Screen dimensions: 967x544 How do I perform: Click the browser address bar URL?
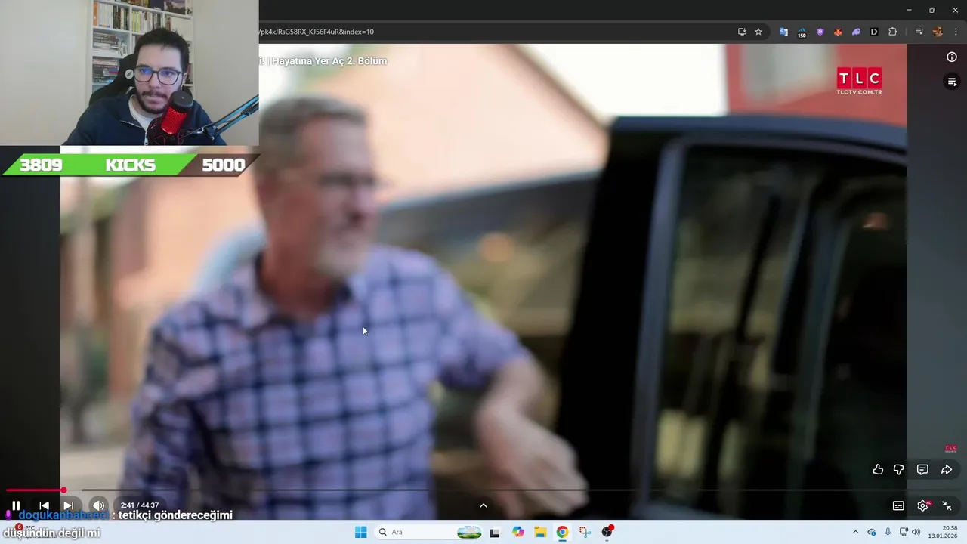[317, 32]
